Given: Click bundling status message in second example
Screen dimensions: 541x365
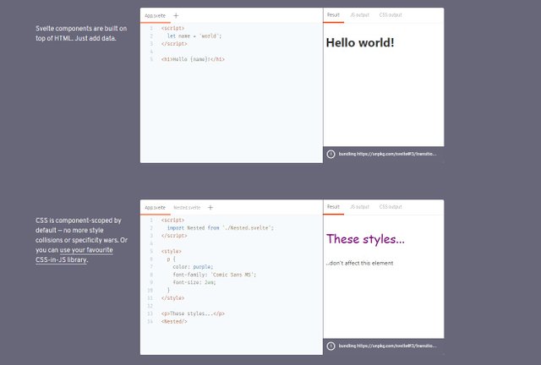Looking at the screenshot, I should point(387,346).
